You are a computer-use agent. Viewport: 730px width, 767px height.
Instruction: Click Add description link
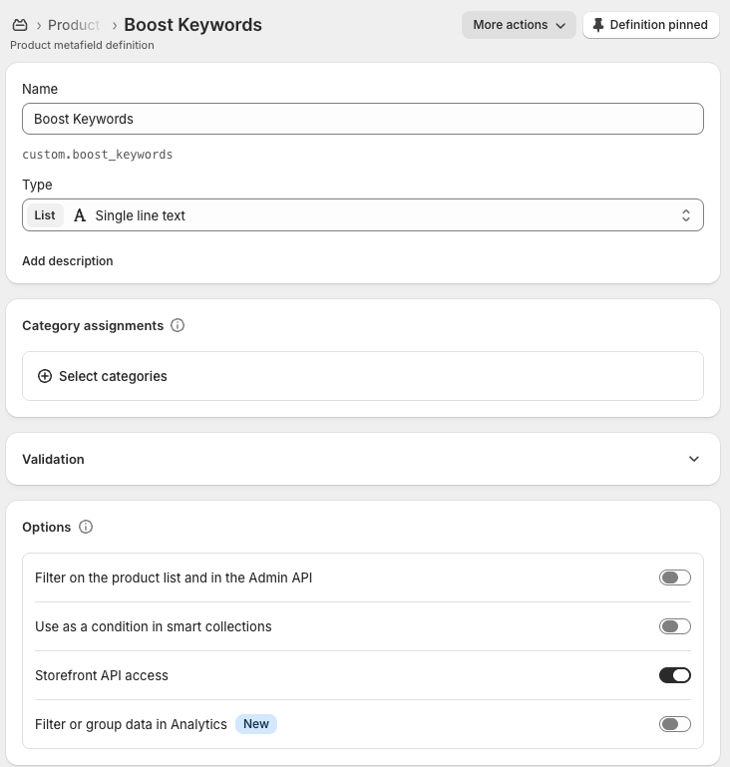tap(68, 261)
